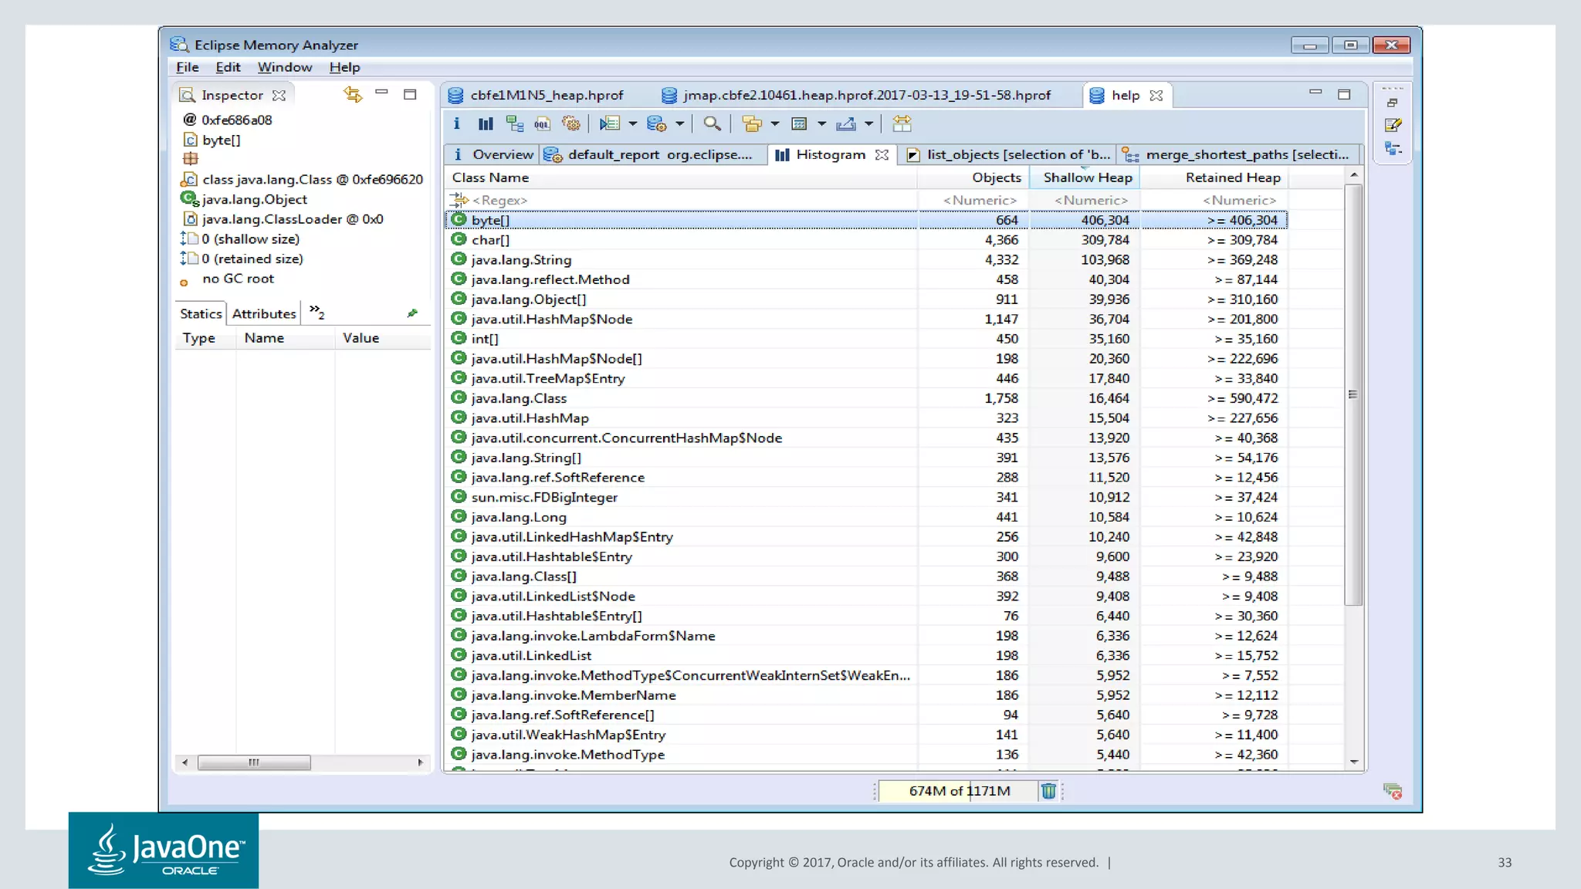Create a histogram via the bar chart toolbar icon
1581x889 pixels.
(x=486, y=123)
